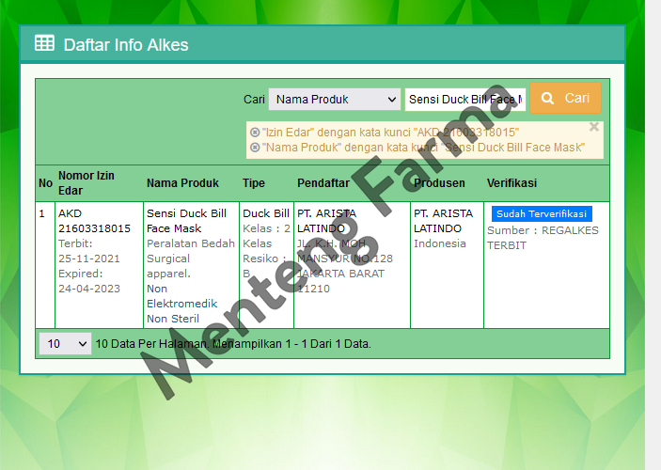Click the Daftar Info Alkes panel title

pyautogui.click(x=125, y=44)
